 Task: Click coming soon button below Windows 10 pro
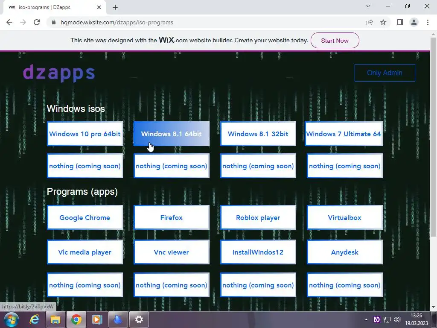[x=85, y=166]
